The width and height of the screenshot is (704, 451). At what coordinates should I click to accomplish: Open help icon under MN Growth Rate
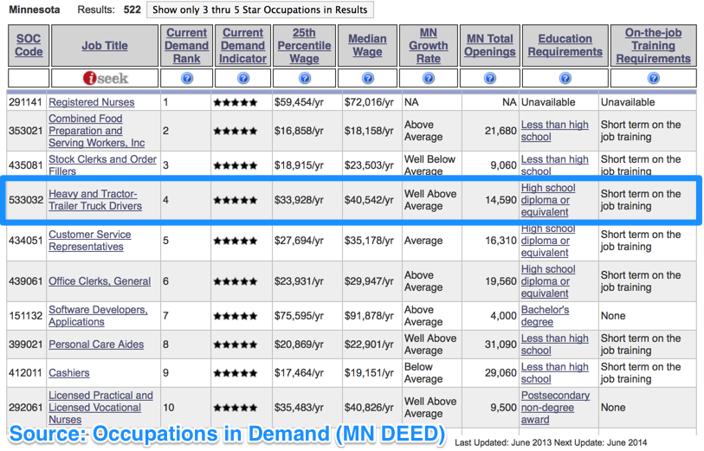click(x=429, y=78)
